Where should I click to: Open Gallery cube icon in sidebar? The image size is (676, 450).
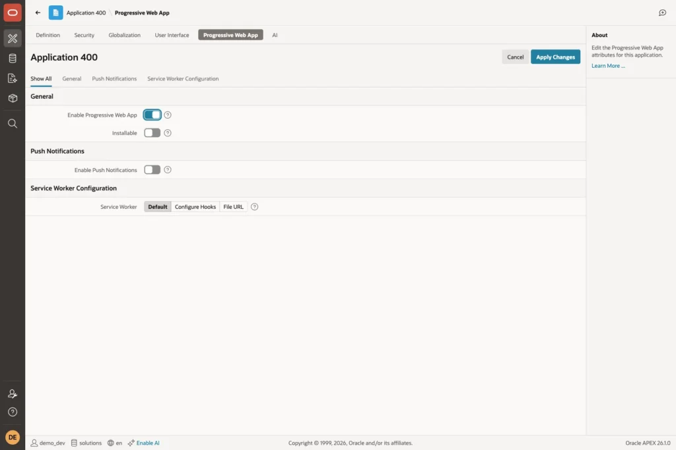click(x=13, y=98)
